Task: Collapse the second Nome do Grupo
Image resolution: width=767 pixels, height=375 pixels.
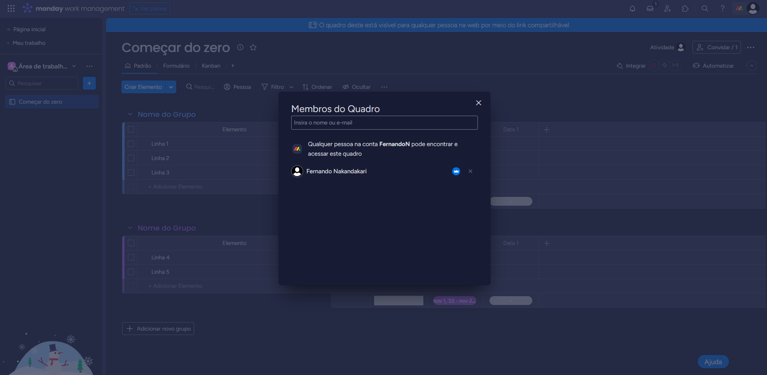Action: 130,228
